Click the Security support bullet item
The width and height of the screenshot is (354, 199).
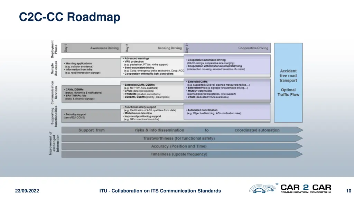point(76,114)
